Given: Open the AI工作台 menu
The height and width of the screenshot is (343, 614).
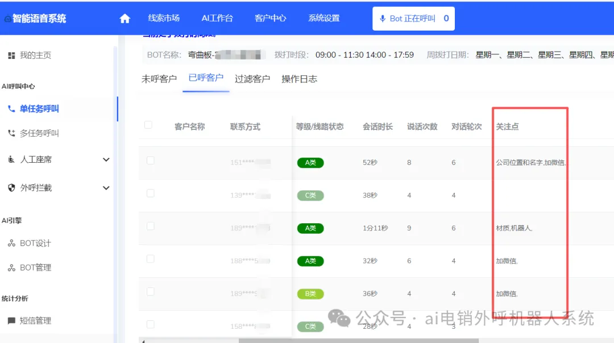Looking at the screenshot, I should click(217, 18).
